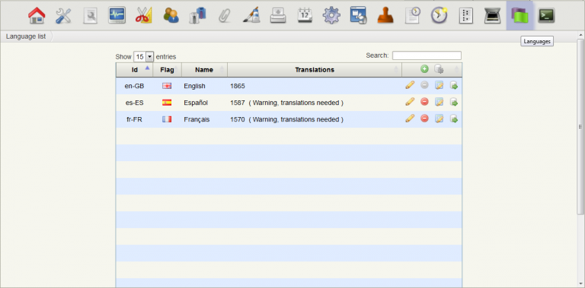Sort the table by Id column
This screenshot has height=288, width=585.
(134, 70)
